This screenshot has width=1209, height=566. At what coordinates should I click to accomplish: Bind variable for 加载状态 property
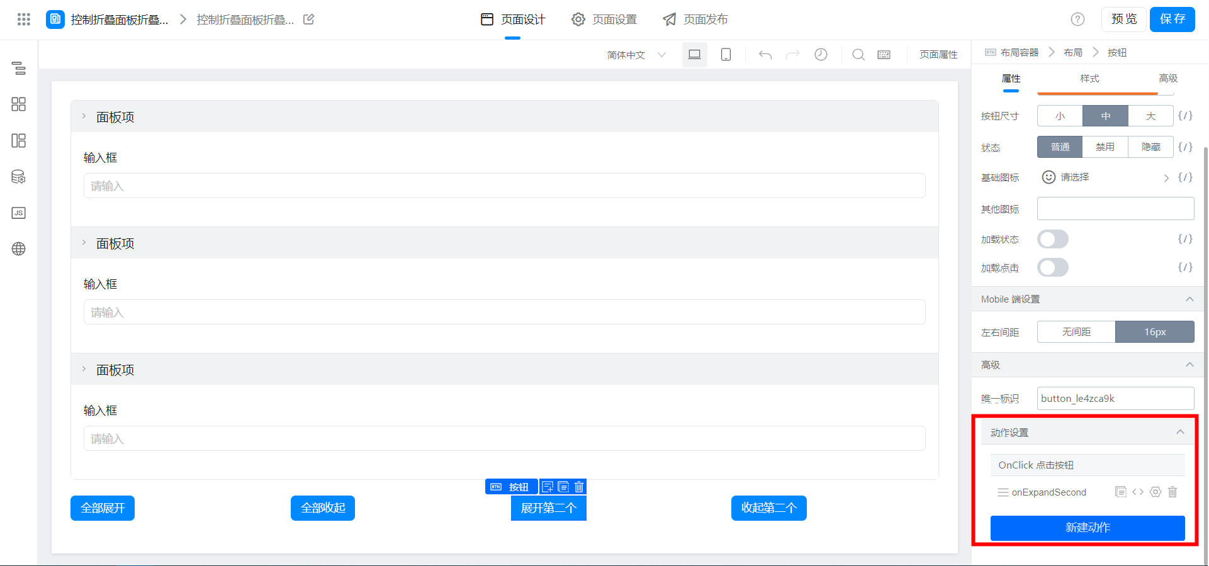(x=1185, y=239)
